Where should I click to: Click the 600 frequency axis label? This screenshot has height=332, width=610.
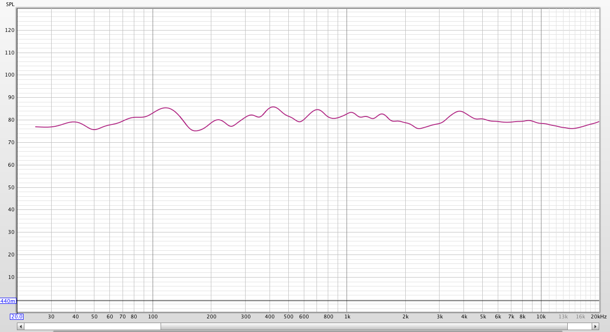click(304, 317)
